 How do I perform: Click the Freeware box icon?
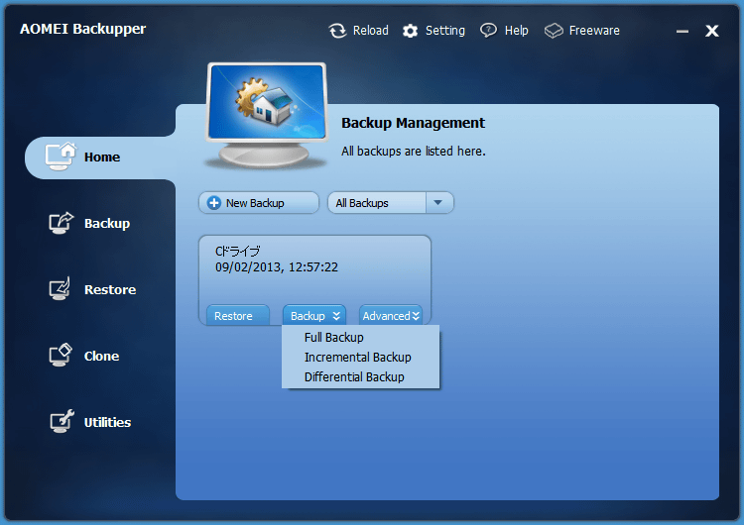click(x=554, y=31)
